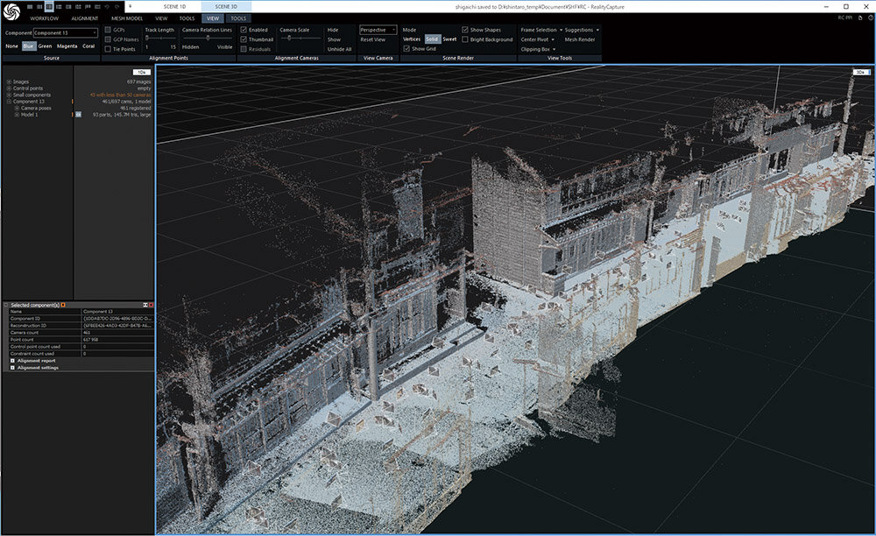
Task: Select the Coral color option
Action: pos(88,46)
